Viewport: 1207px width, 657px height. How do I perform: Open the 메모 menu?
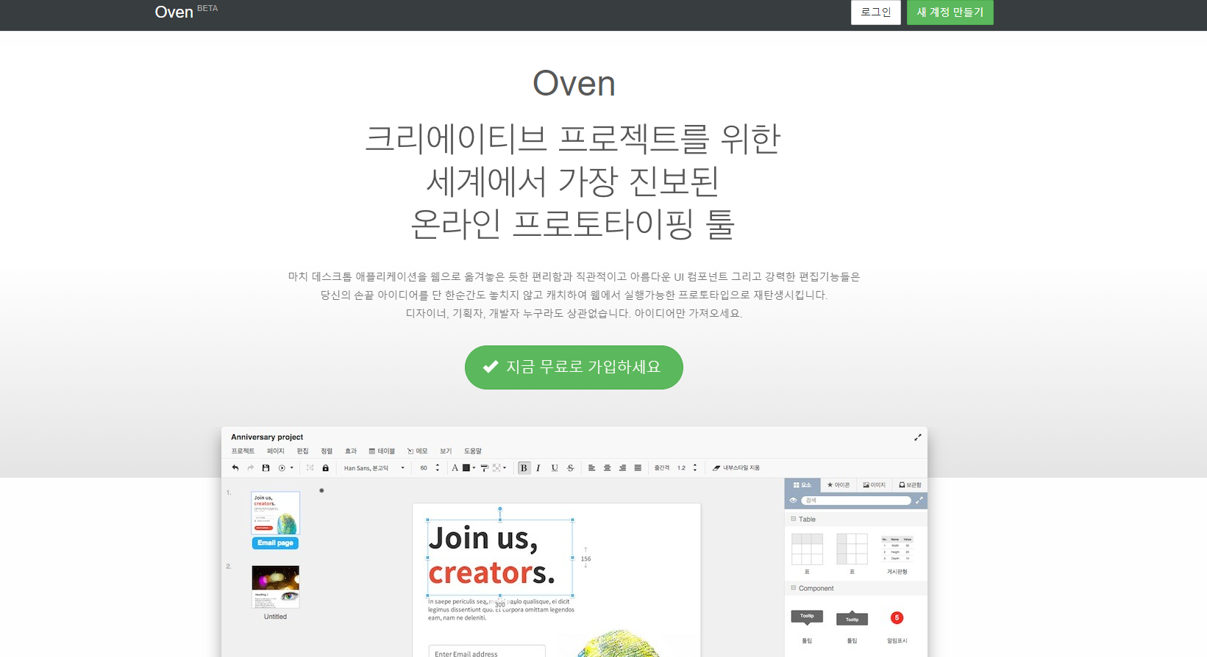417,451
